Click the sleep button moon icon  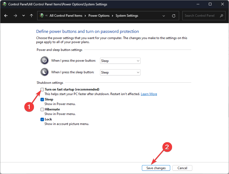(x=45, y=72)
